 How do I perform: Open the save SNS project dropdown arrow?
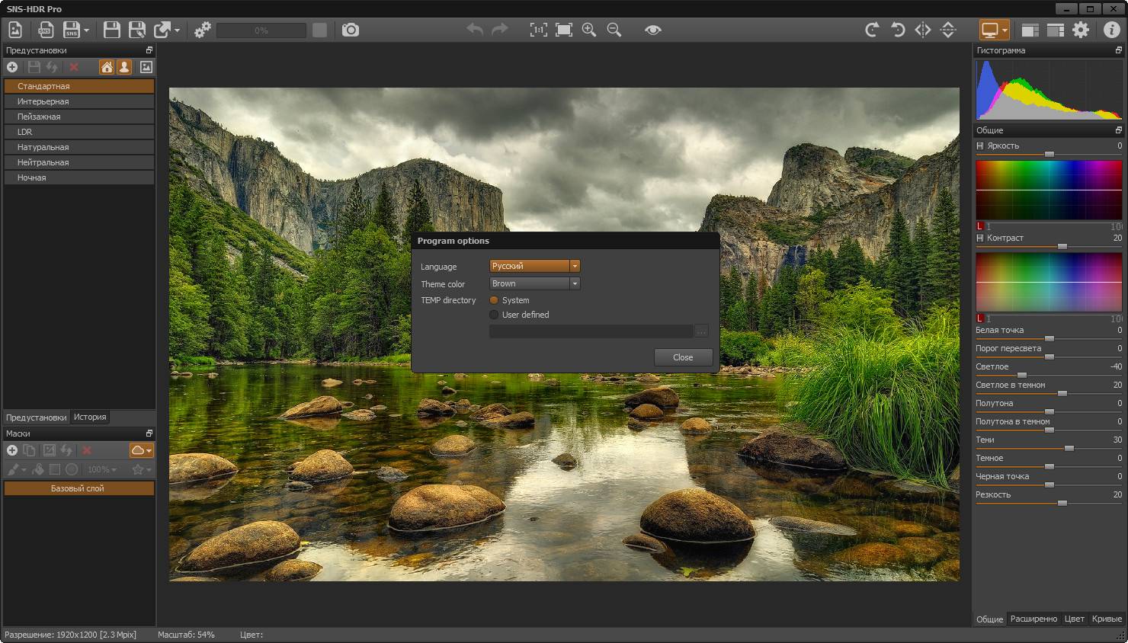click(86, 30)
